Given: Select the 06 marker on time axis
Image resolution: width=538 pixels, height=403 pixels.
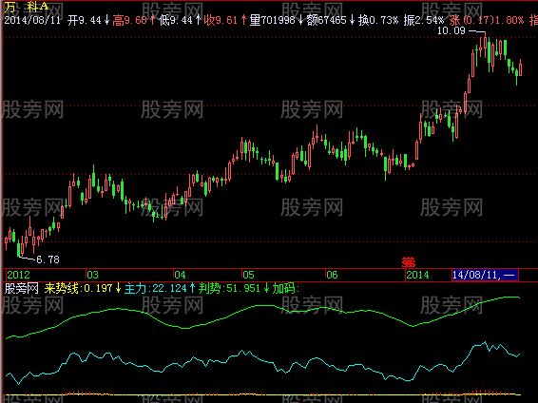Looking at the screenshot, I should [332, 275].
